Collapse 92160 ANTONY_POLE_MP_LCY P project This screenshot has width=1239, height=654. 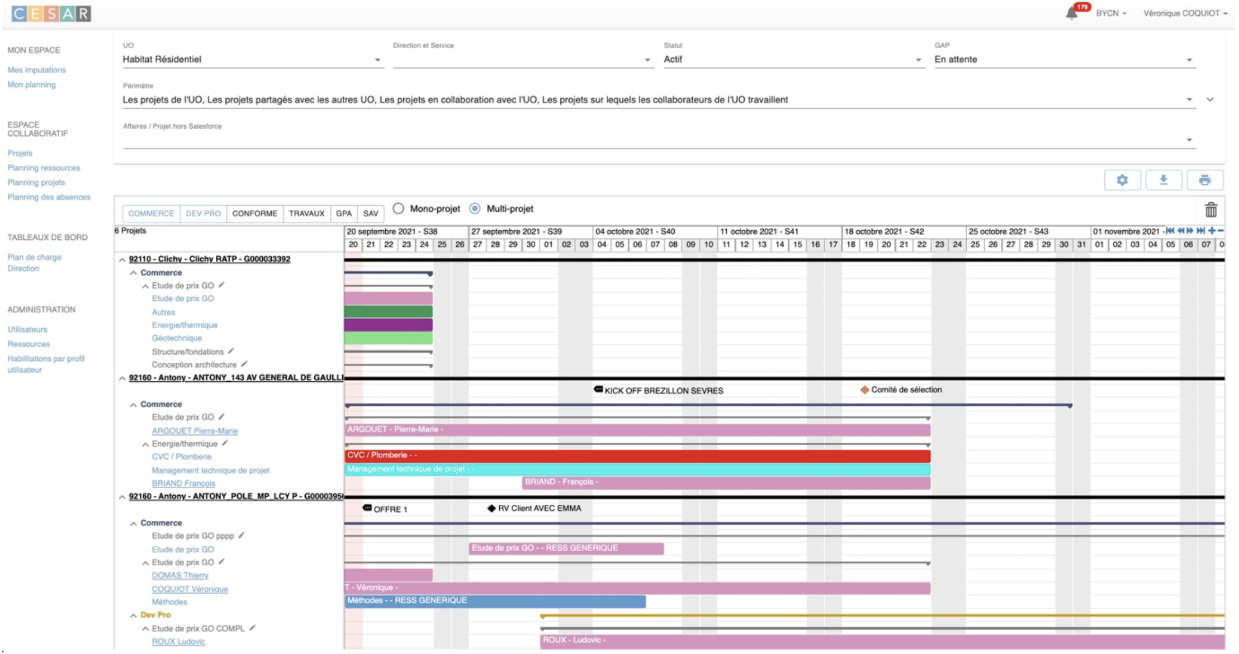tap(122, 496)
